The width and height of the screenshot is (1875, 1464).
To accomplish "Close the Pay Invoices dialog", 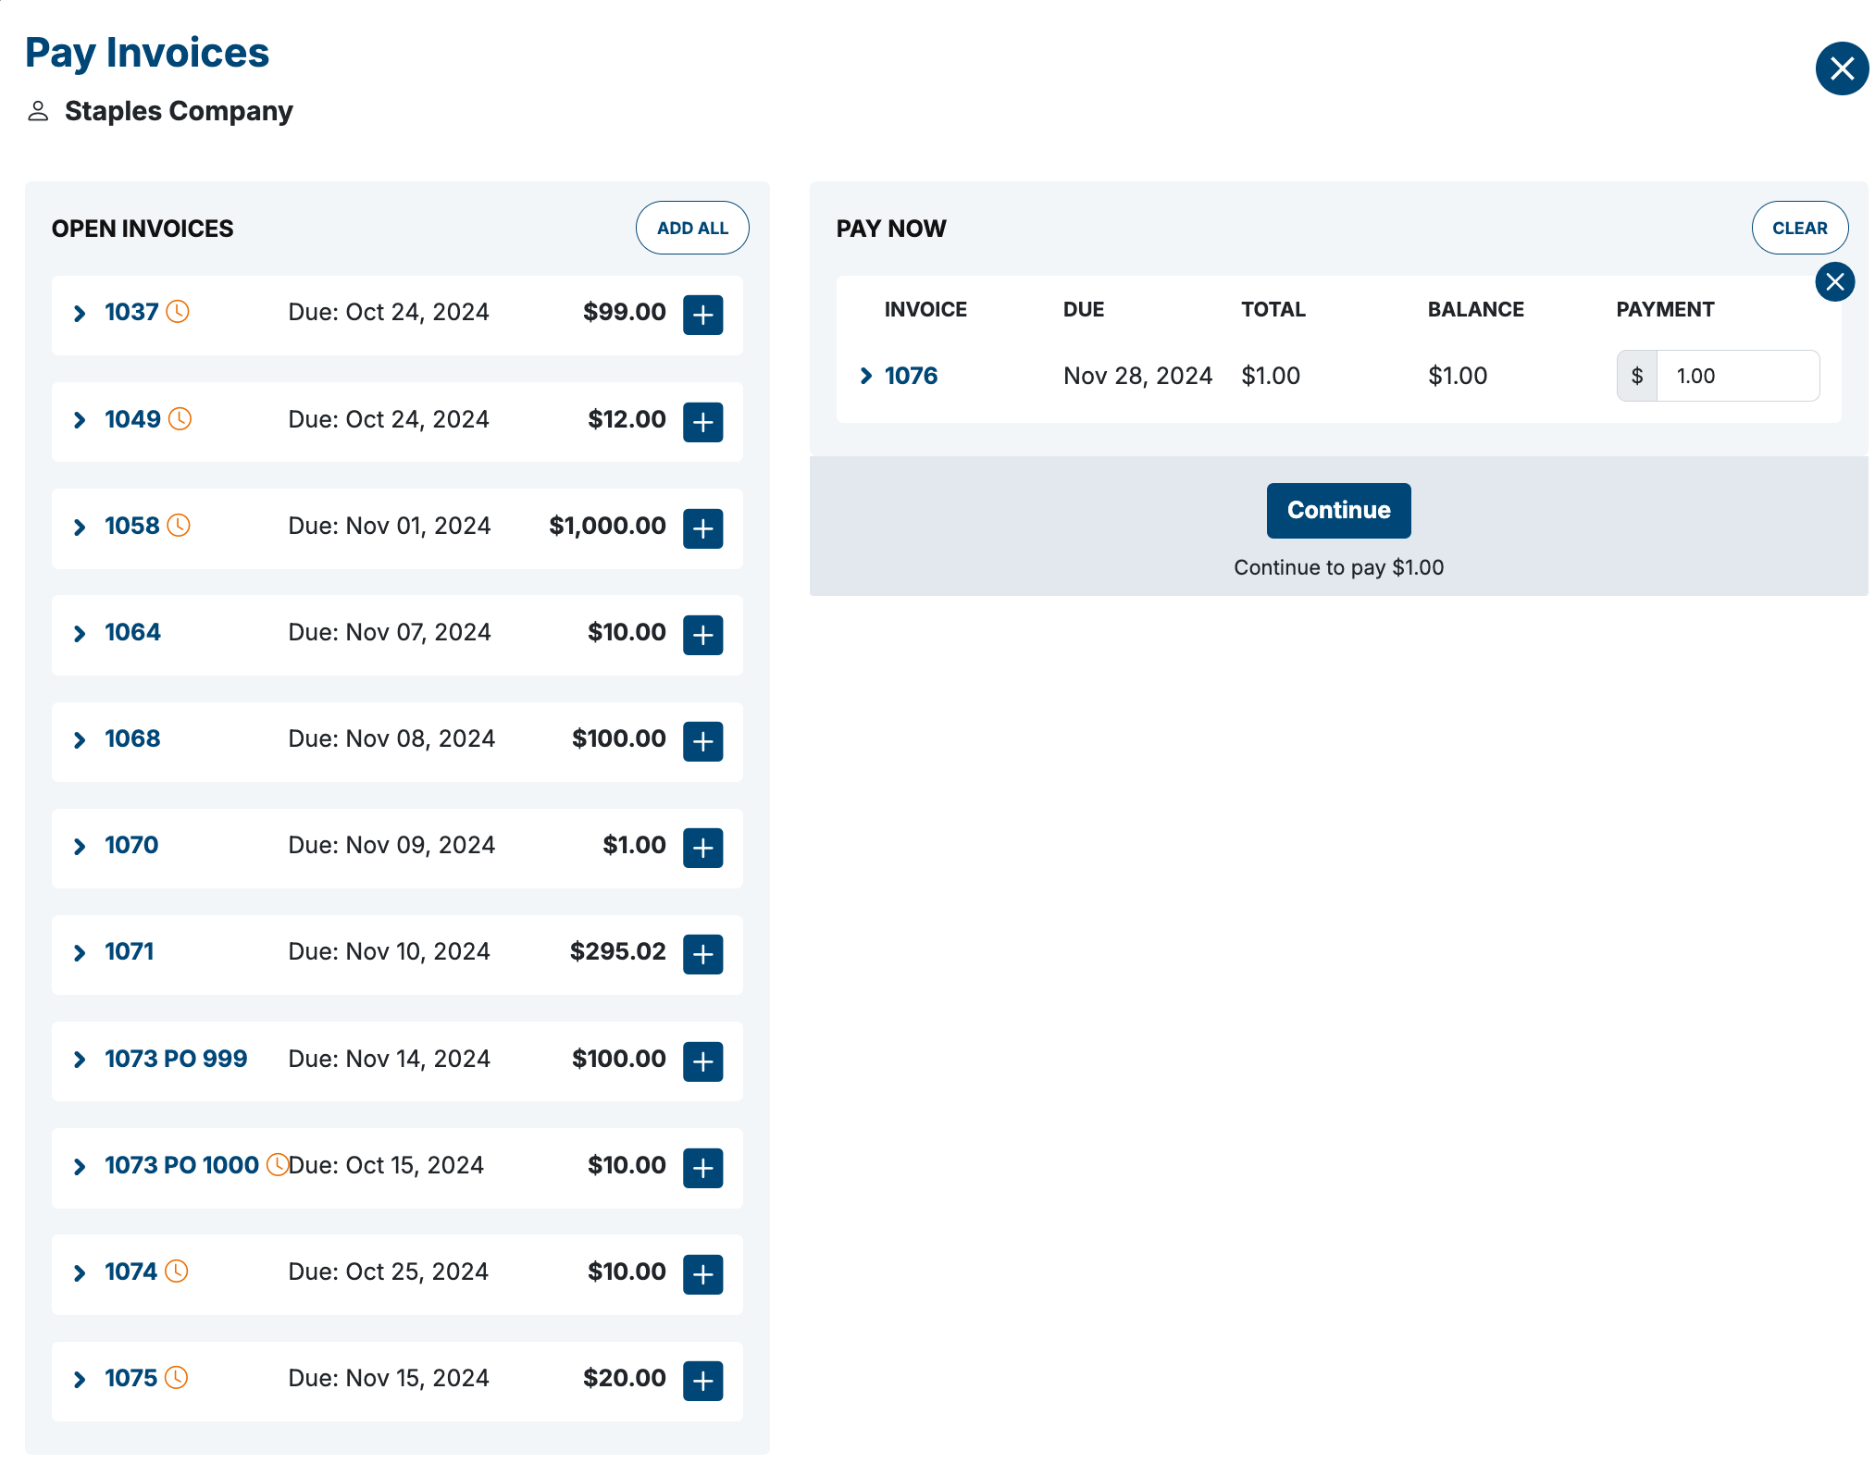I will pyautogui.click(x=1841, y=68).
